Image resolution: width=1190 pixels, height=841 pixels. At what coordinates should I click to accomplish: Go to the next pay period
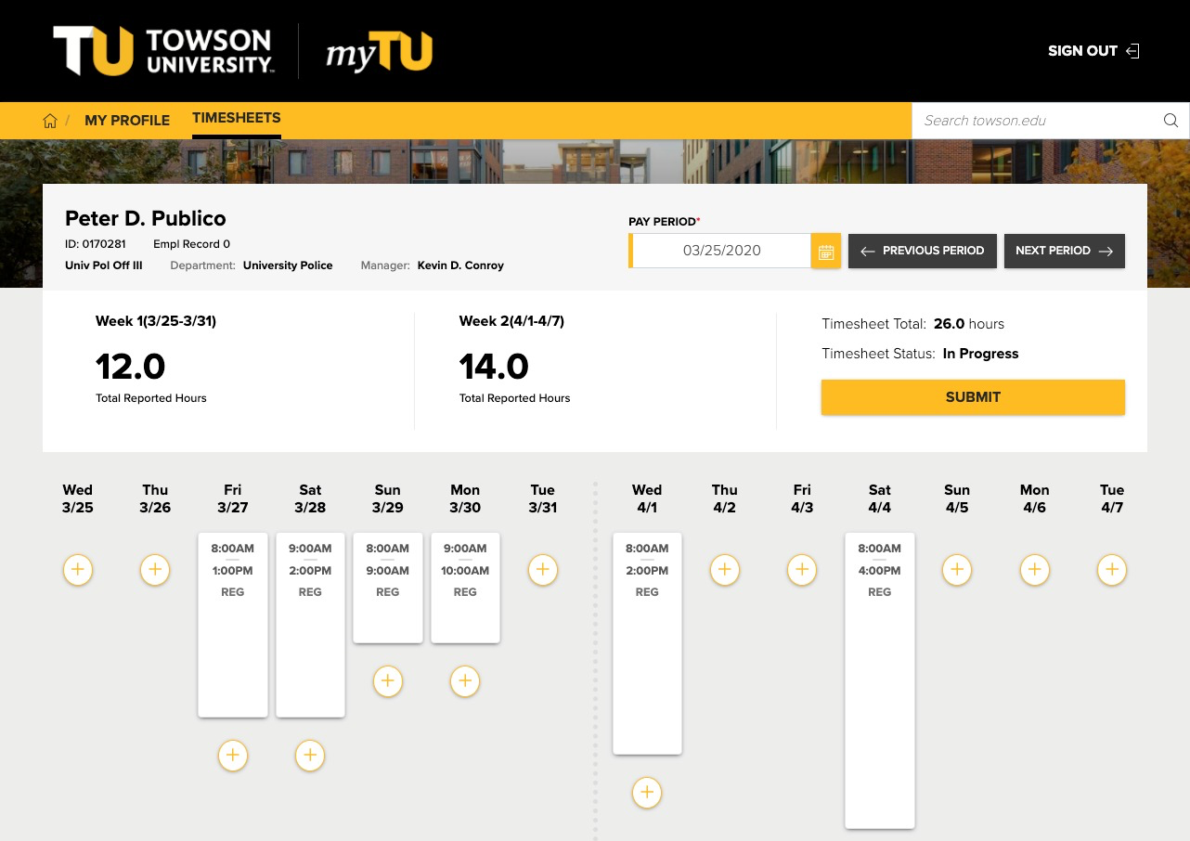(x=1065, y=251)
